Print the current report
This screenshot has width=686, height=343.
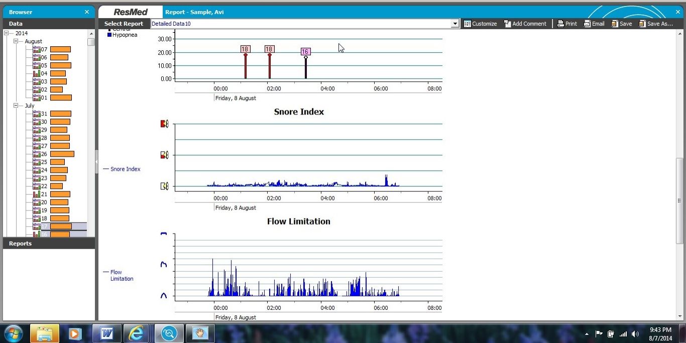pyautogui.click(x=567, y=24)
